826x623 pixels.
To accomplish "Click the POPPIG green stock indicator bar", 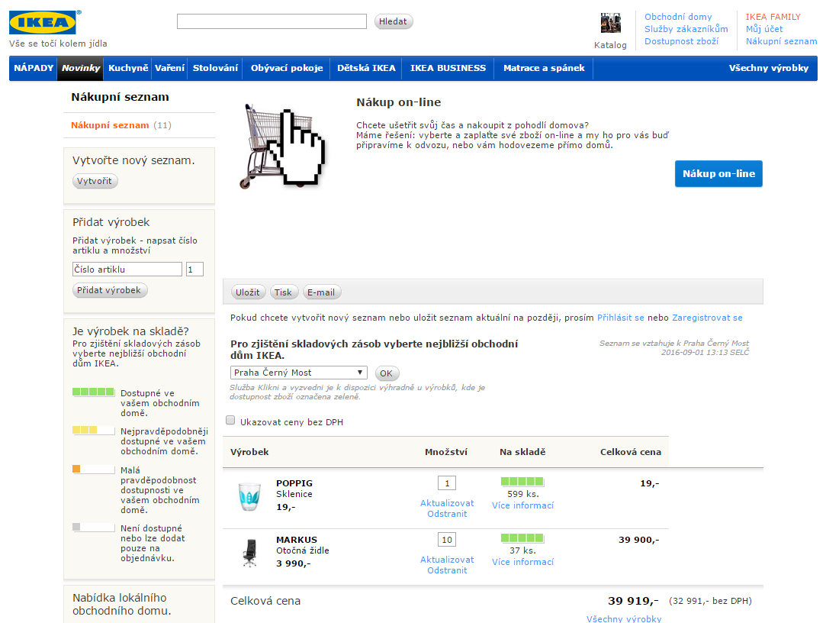I will tap(522, 481).
